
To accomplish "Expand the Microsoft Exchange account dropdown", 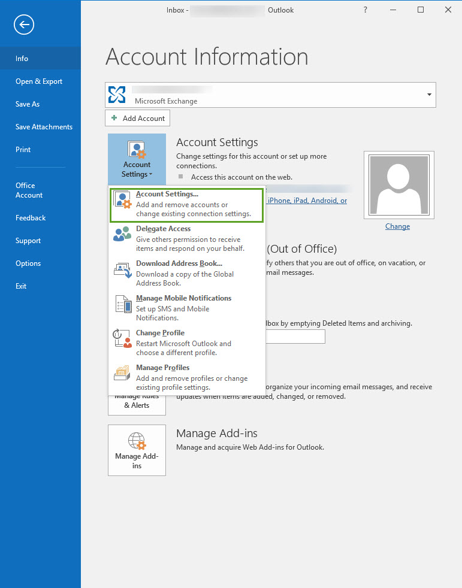I will coord(429,95).
